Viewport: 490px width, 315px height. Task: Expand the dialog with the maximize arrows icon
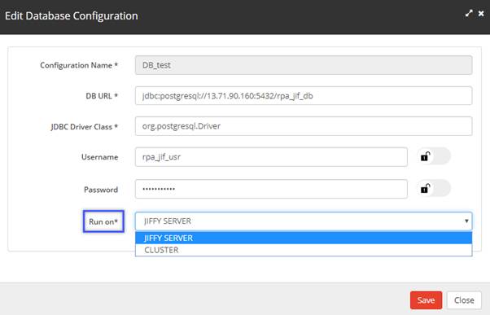(469, 14)
